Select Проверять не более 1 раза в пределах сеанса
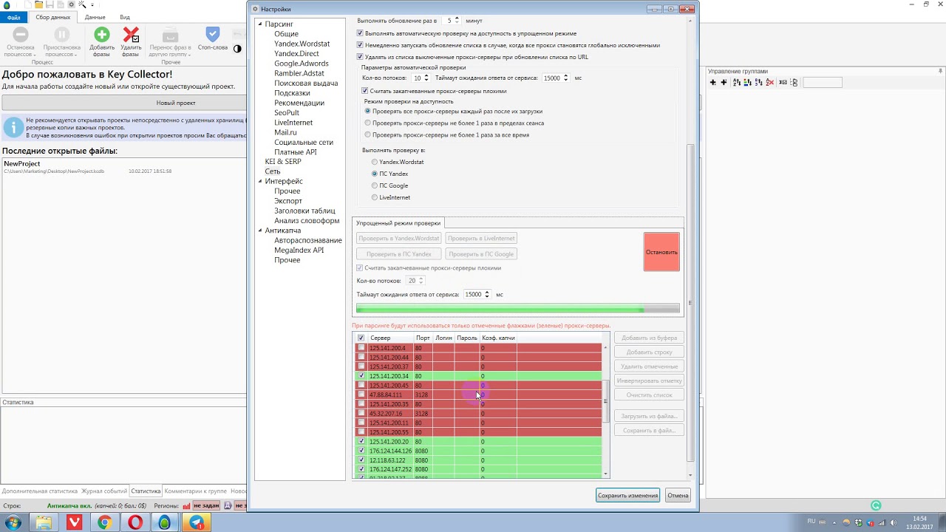This screenshot has width=946, height=532. (368, 123)
